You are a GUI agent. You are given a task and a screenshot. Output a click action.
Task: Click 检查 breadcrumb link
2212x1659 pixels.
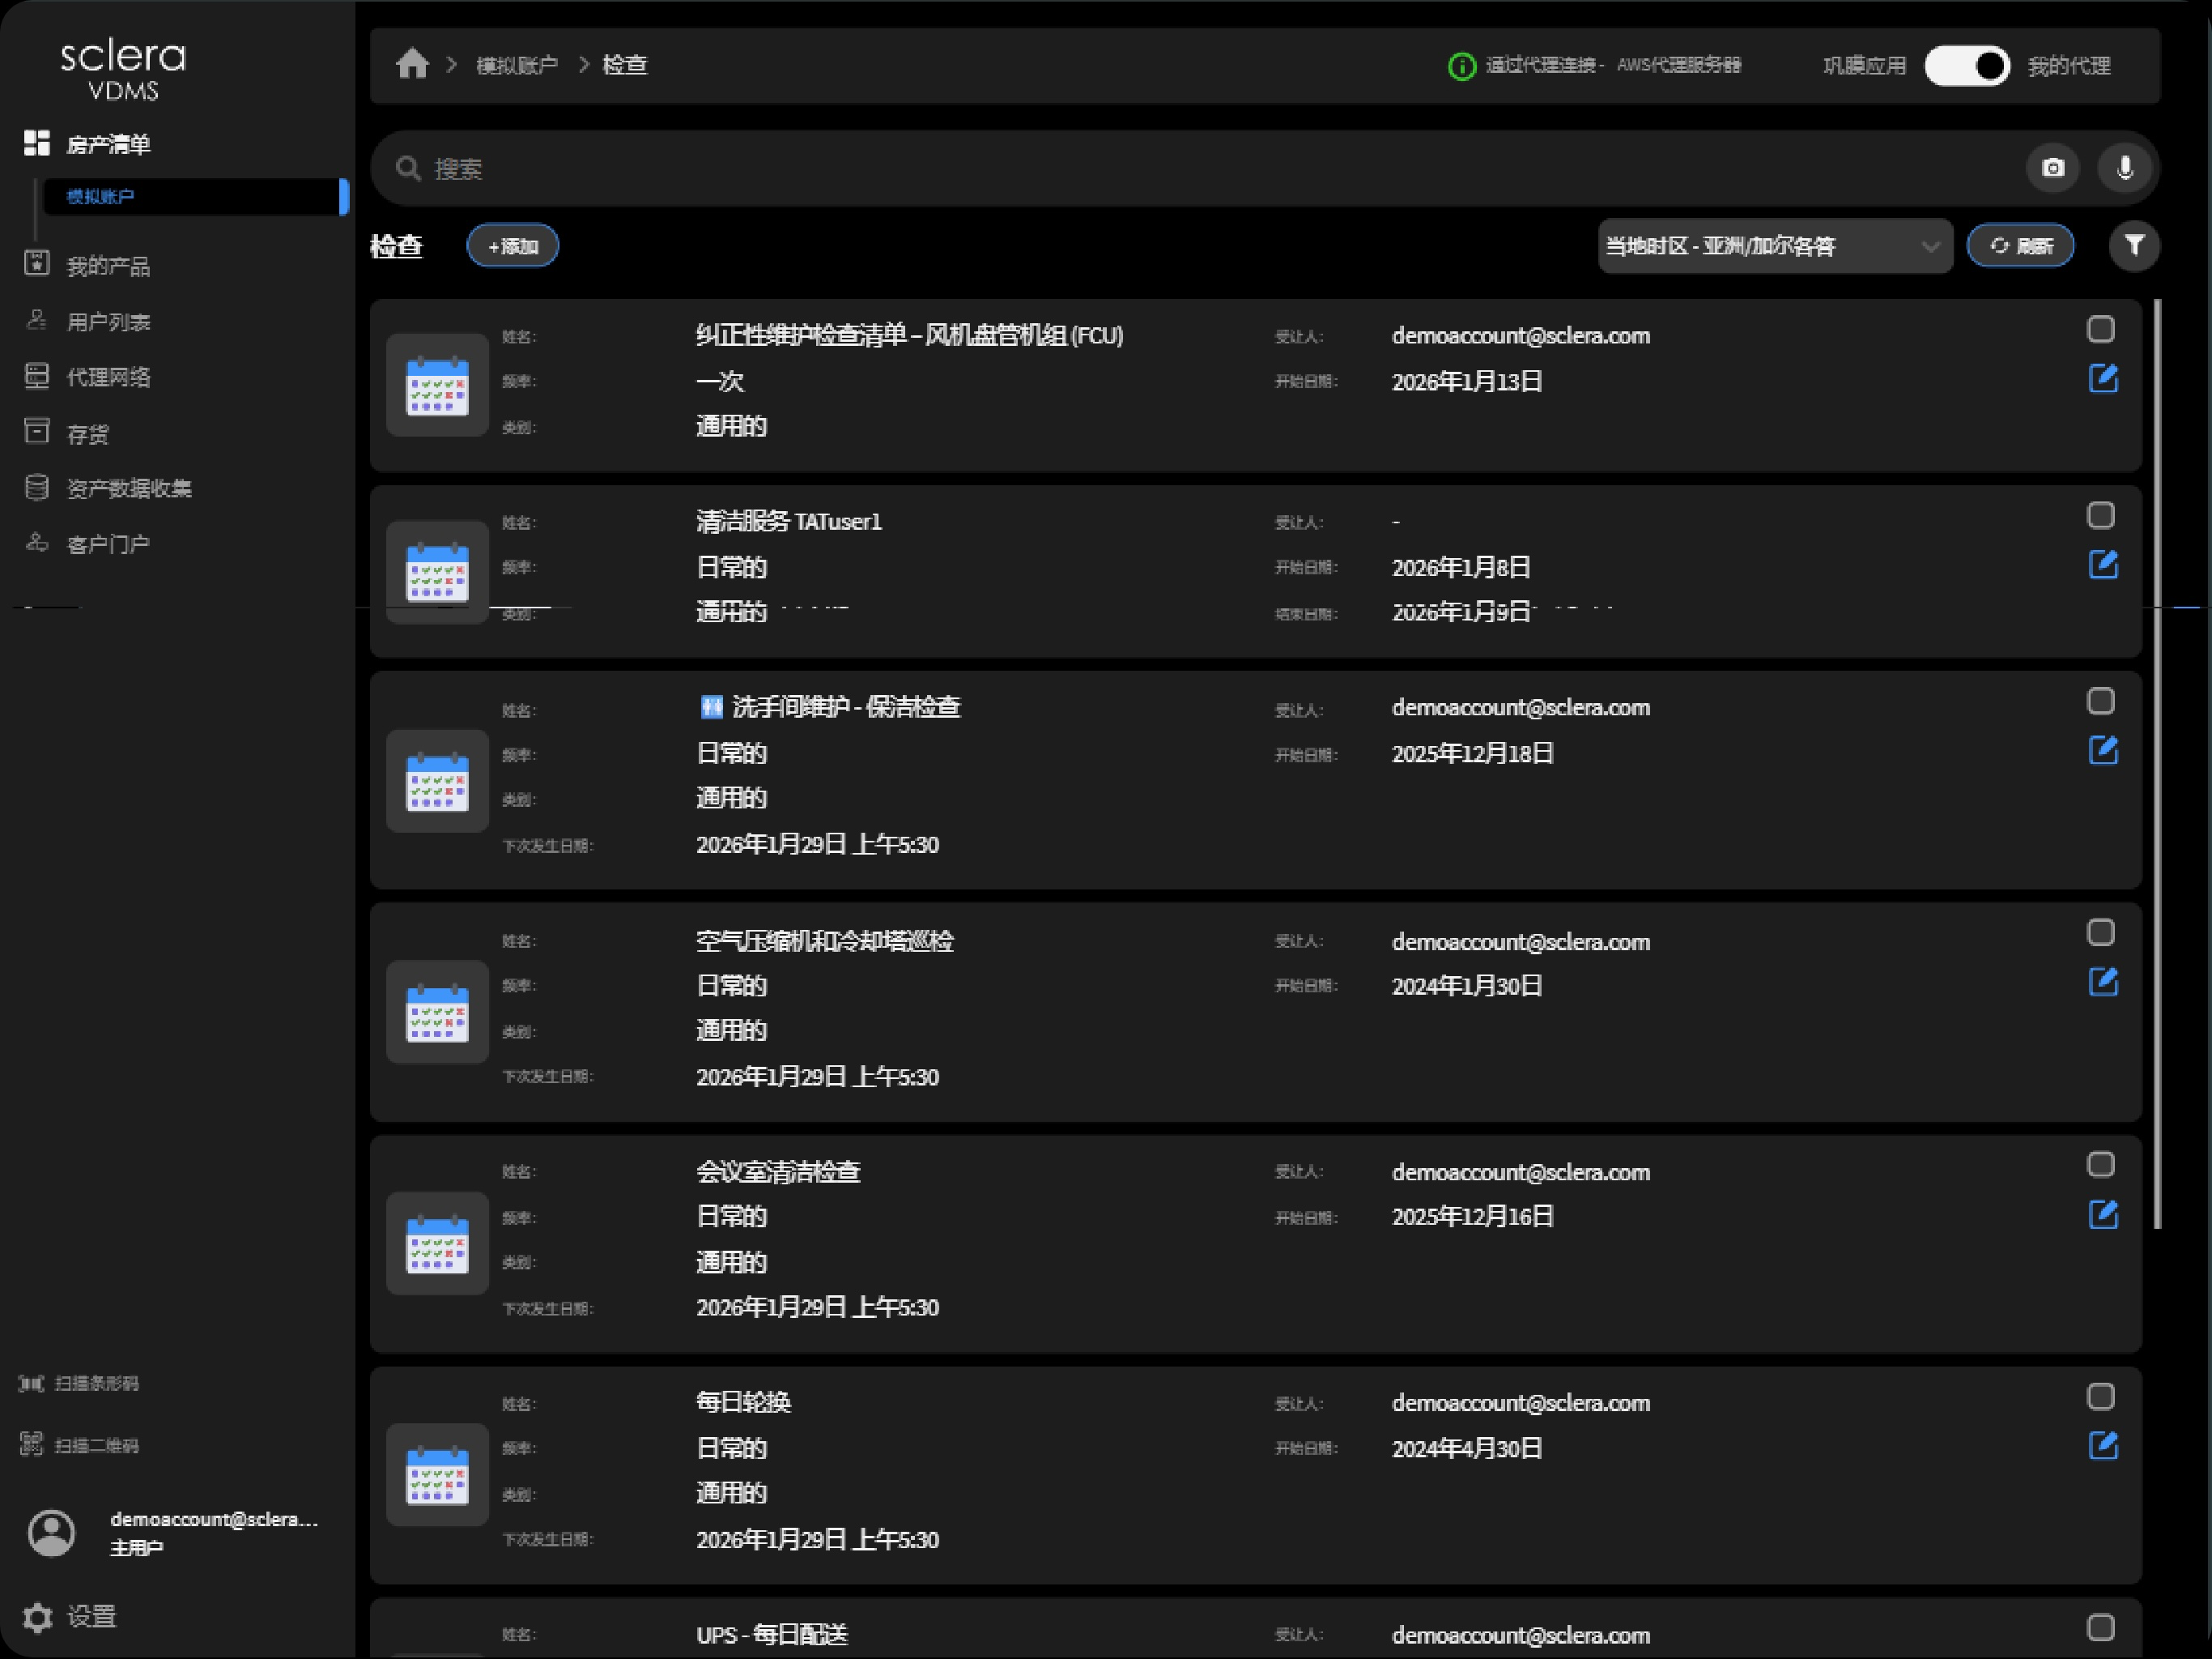pyautogui.click(x=624, y=66)
